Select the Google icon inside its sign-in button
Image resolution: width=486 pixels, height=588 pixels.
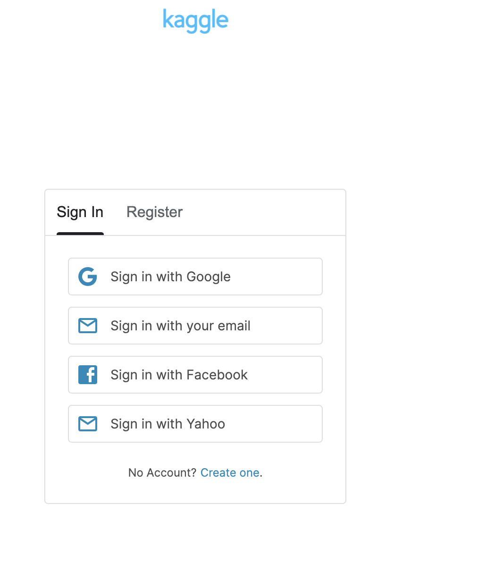click(88, 277)
